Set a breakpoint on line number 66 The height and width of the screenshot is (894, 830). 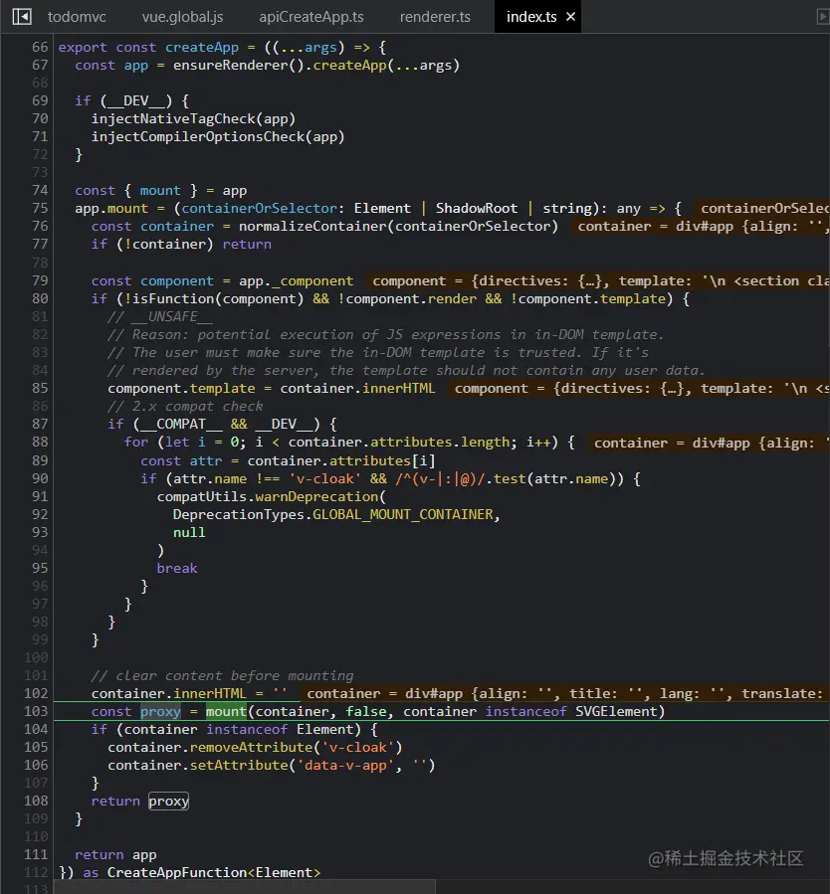pos(40,47)
